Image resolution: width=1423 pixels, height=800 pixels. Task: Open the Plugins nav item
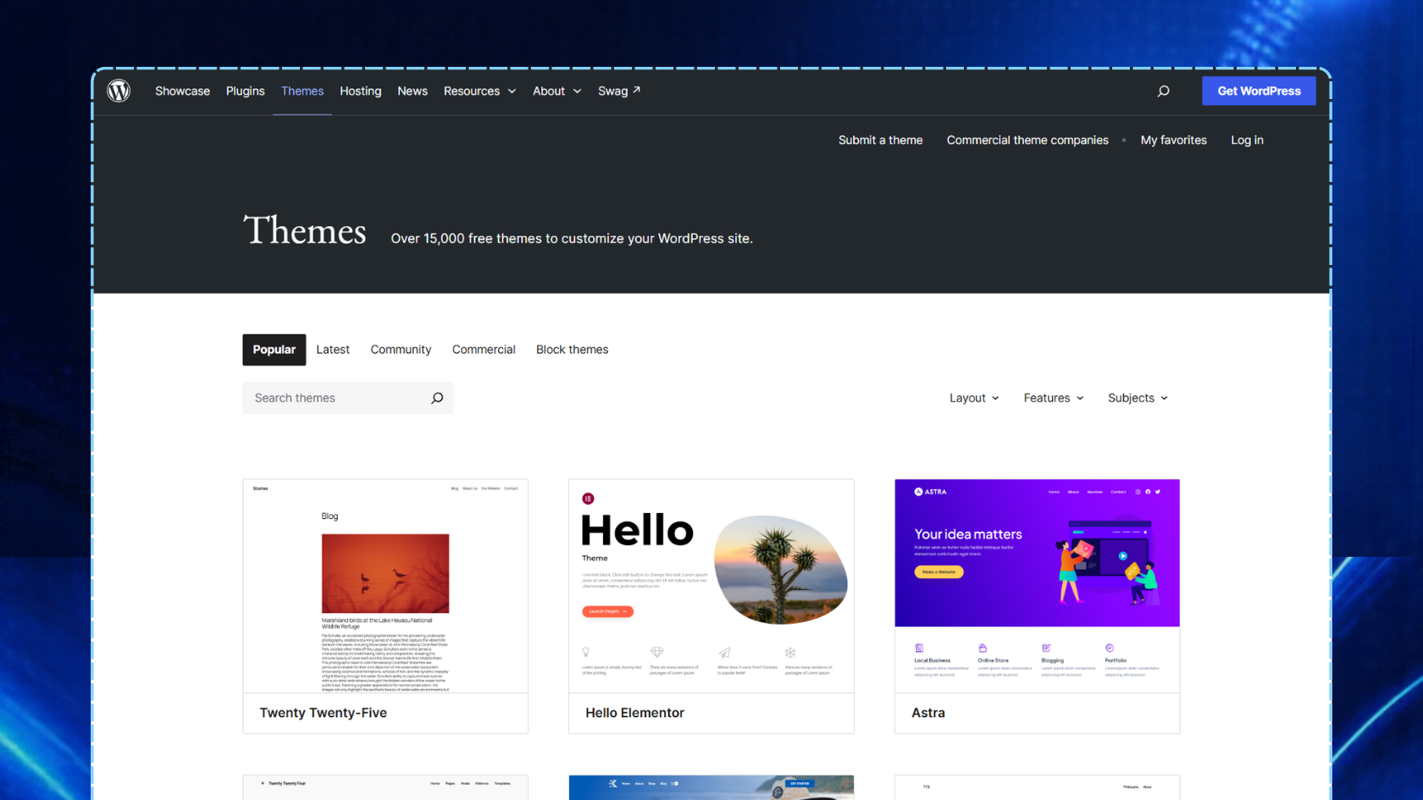click(x=246, y=91)
